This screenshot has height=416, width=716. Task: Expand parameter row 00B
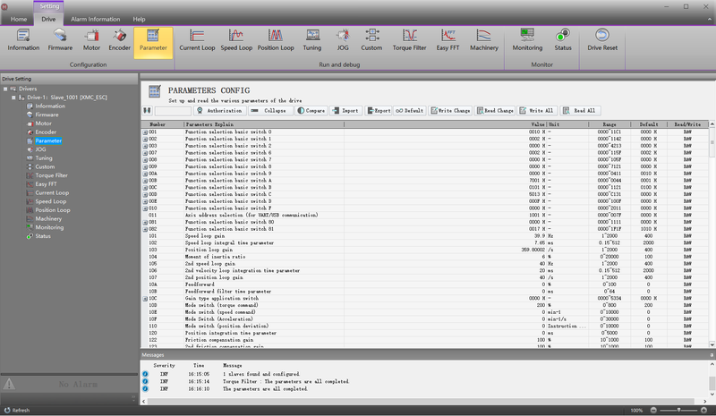point(145,180)
